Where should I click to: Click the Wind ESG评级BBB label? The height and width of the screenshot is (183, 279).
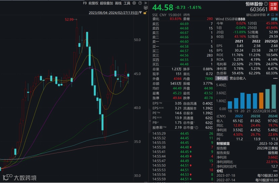click(x=230, y=19)
